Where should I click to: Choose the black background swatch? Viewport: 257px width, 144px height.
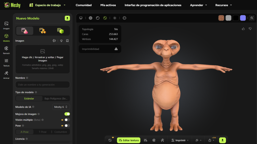pos(236,18)
